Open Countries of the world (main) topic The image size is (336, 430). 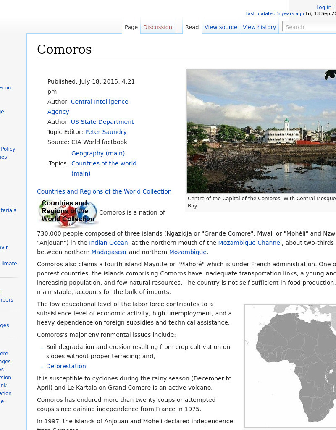pyautogui.click(x=104, y=163)
